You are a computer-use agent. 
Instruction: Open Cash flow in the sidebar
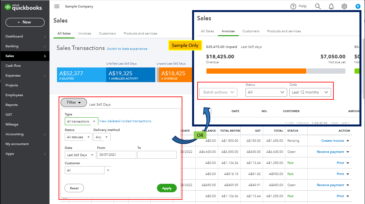pos(13,66)
